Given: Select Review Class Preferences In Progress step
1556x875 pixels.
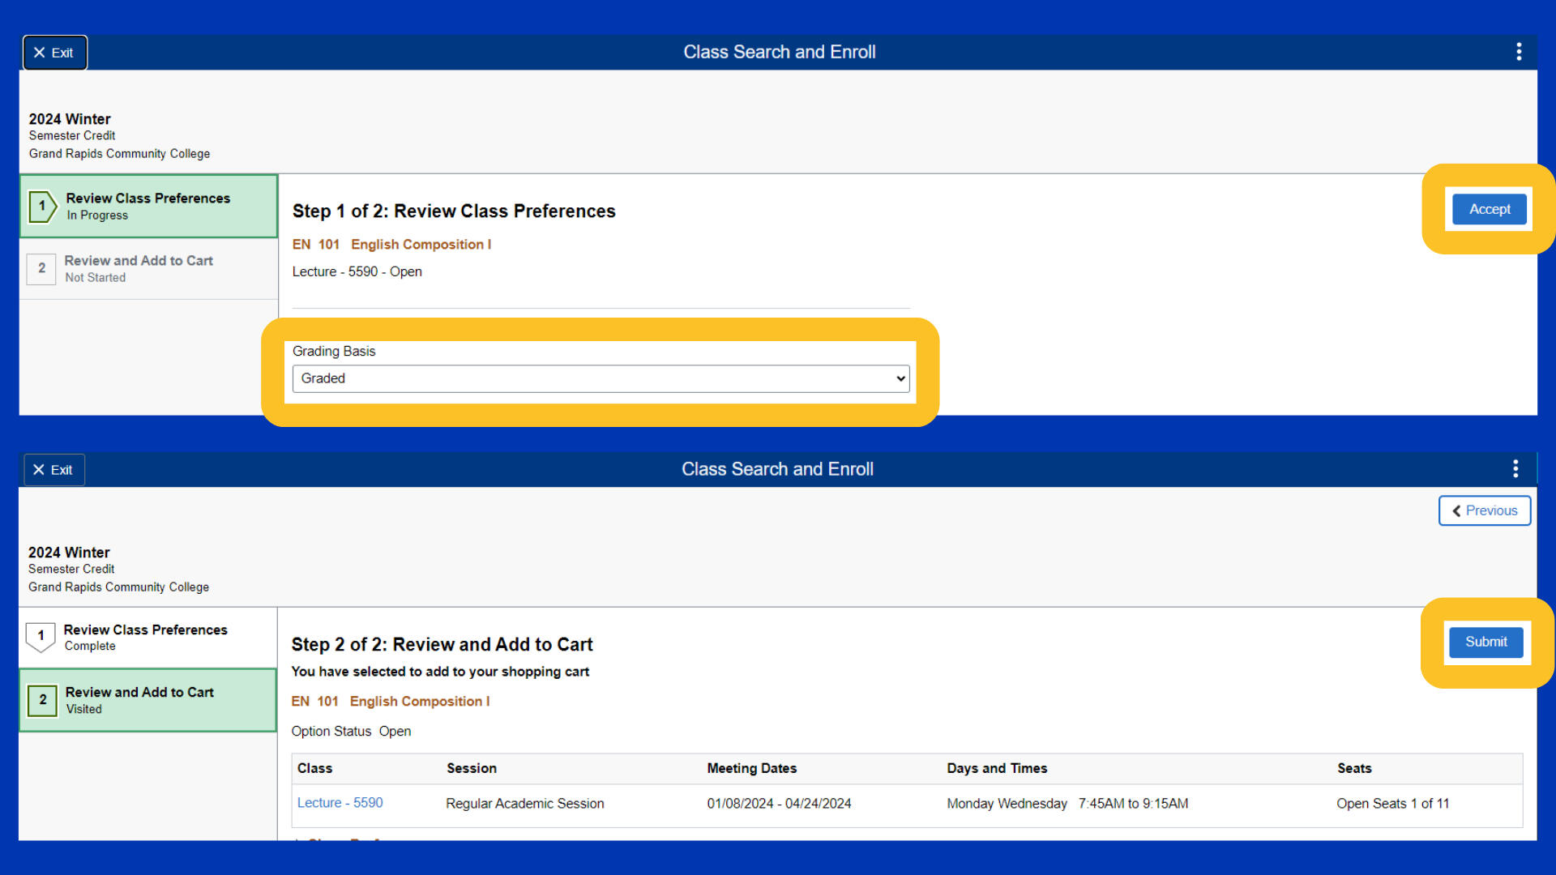Looking at the screenshot, I should tap(148, 206).
